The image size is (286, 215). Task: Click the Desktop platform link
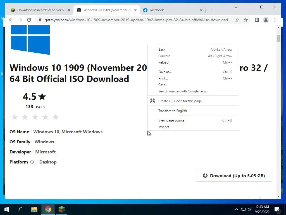[48, 162]
